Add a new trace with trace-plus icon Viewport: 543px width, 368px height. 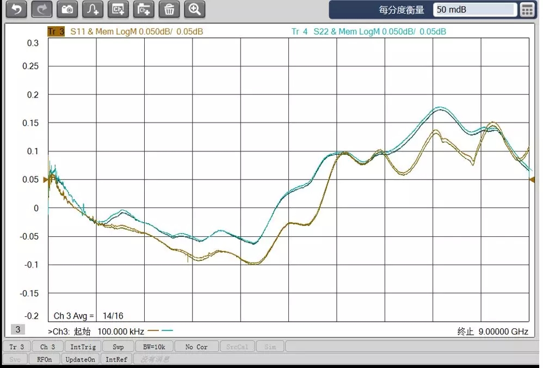pyautogui.click(x=92, y=9)
